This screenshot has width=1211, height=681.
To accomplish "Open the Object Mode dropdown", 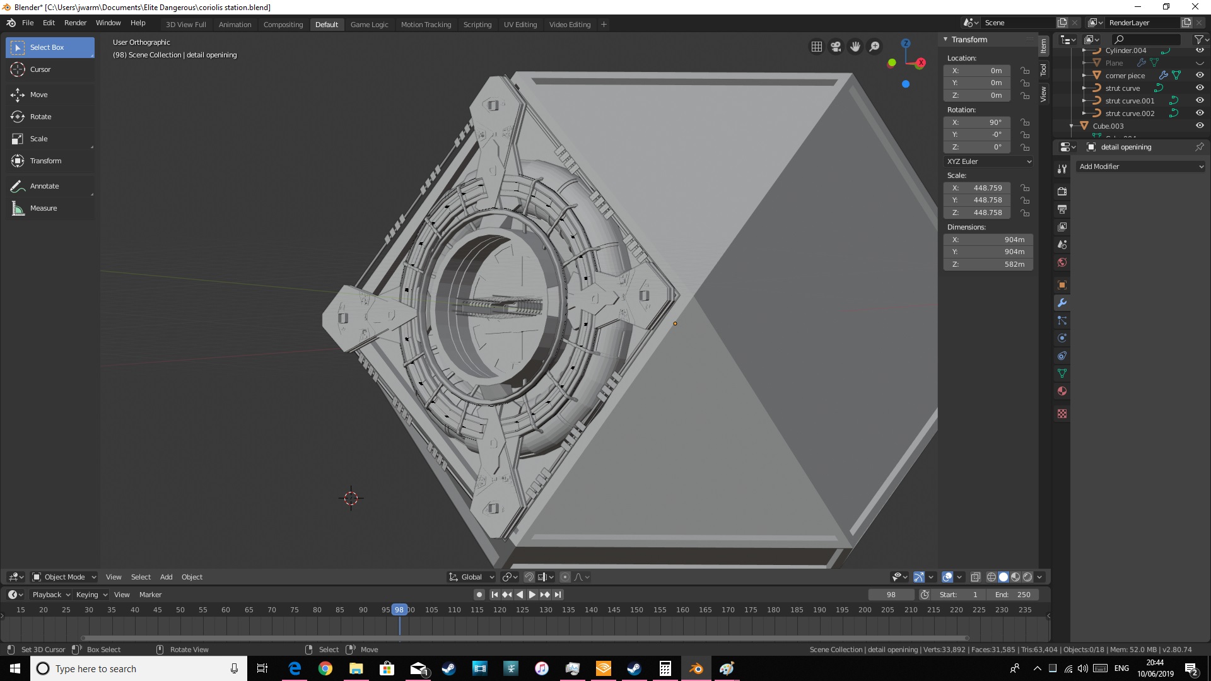I will point(64,577).
